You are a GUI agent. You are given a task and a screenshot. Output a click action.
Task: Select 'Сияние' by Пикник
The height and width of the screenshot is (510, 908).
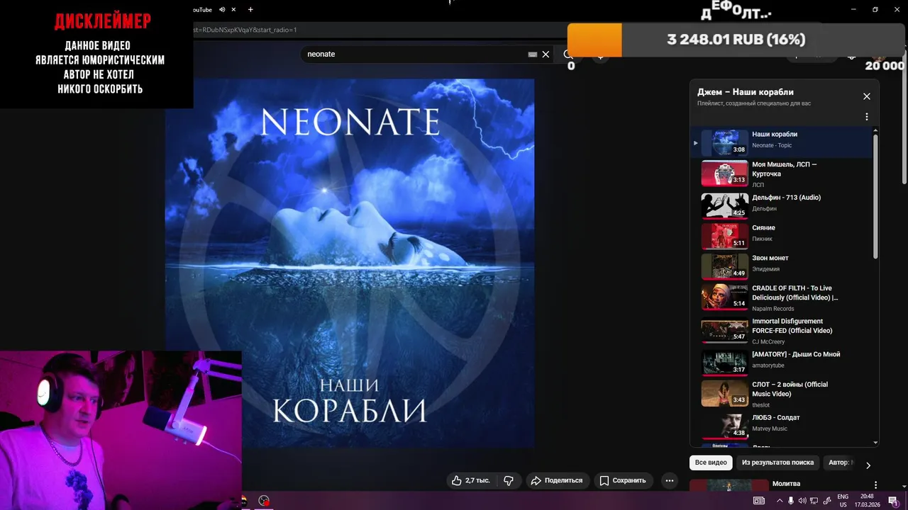tap(763, 228)
